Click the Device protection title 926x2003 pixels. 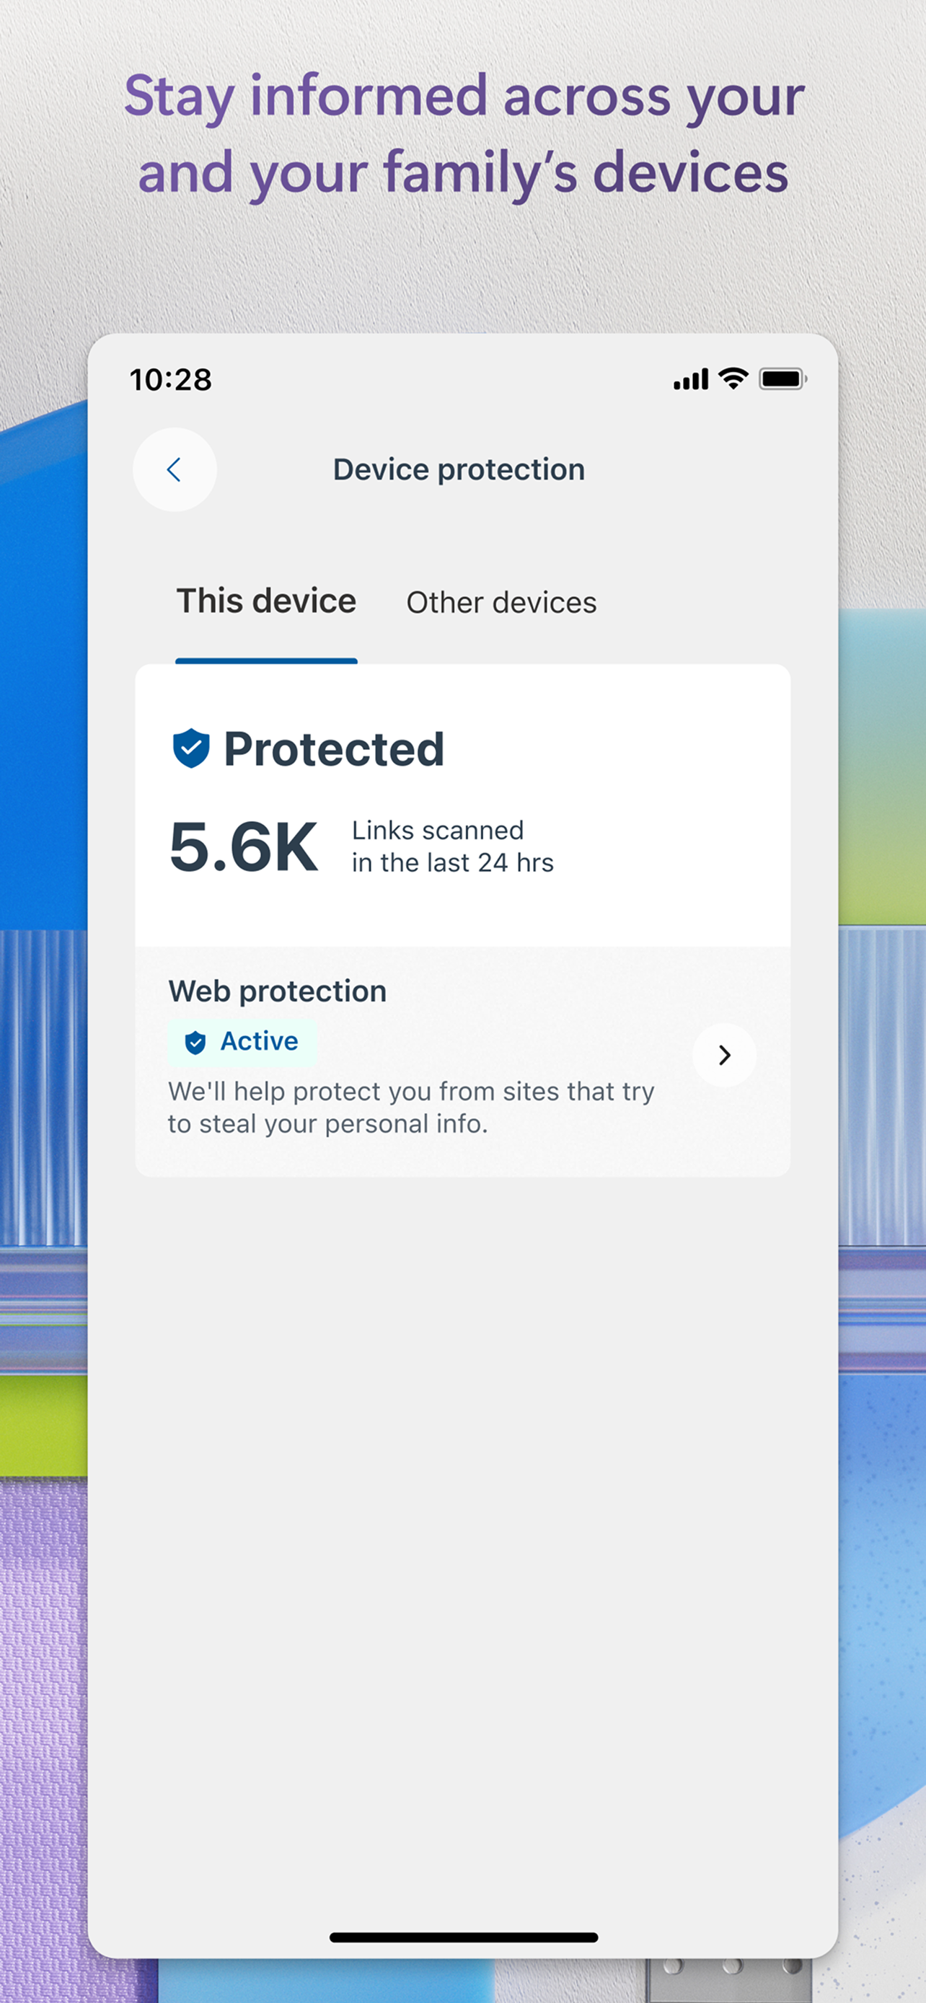(458, 469)
